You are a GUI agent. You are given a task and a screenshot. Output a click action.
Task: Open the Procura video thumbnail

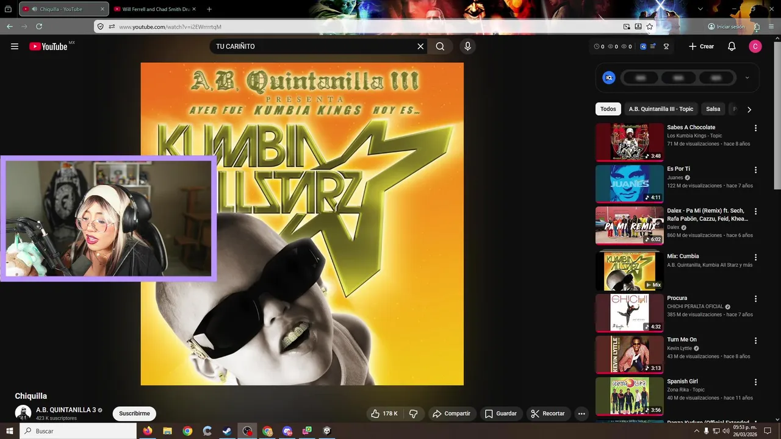pos(629,313)
